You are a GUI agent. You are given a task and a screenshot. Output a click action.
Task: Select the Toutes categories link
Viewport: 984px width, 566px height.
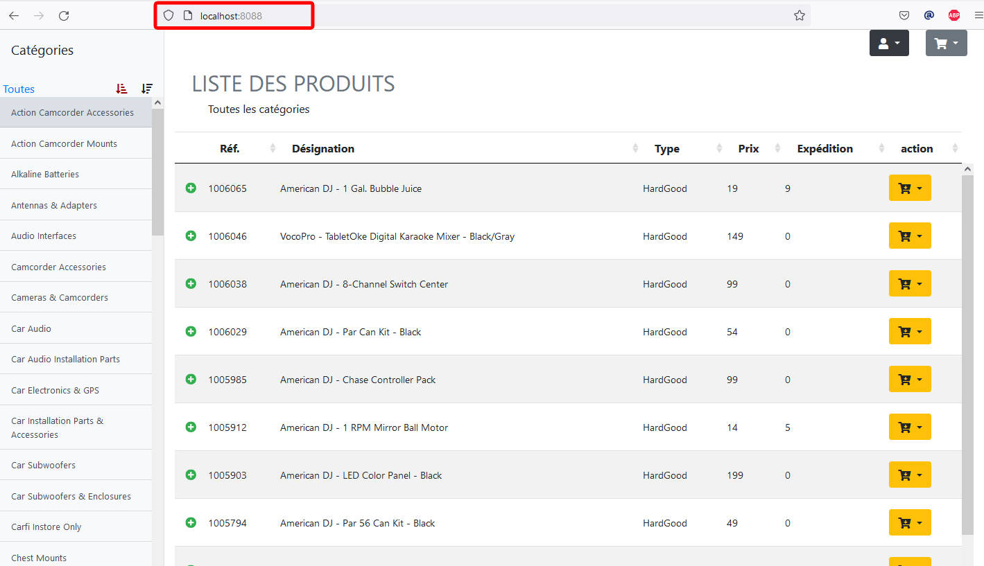[19, 89]
